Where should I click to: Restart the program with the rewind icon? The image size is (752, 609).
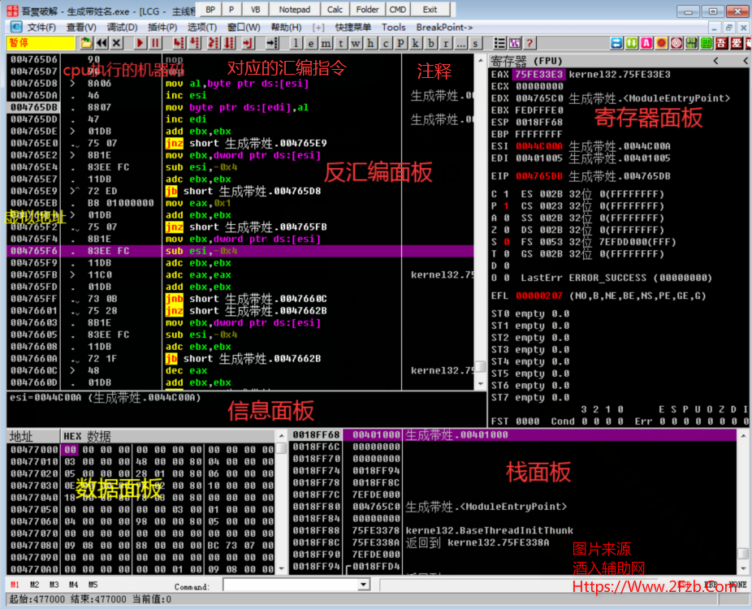tap(102, 43)
